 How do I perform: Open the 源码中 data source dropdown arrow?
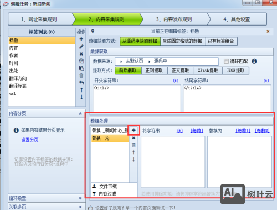(149, 62)
